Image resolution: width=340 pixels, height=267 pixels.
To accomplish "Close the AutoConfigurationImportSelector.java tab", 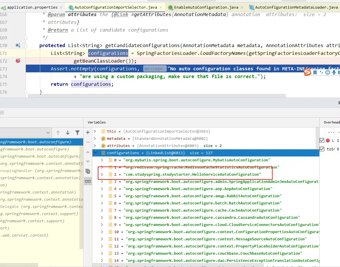I will tap(161, 7).
